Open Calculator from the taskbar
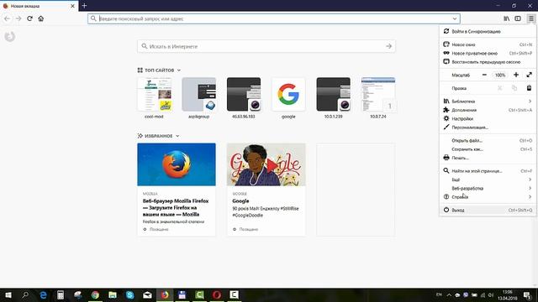 pos(61,294)
